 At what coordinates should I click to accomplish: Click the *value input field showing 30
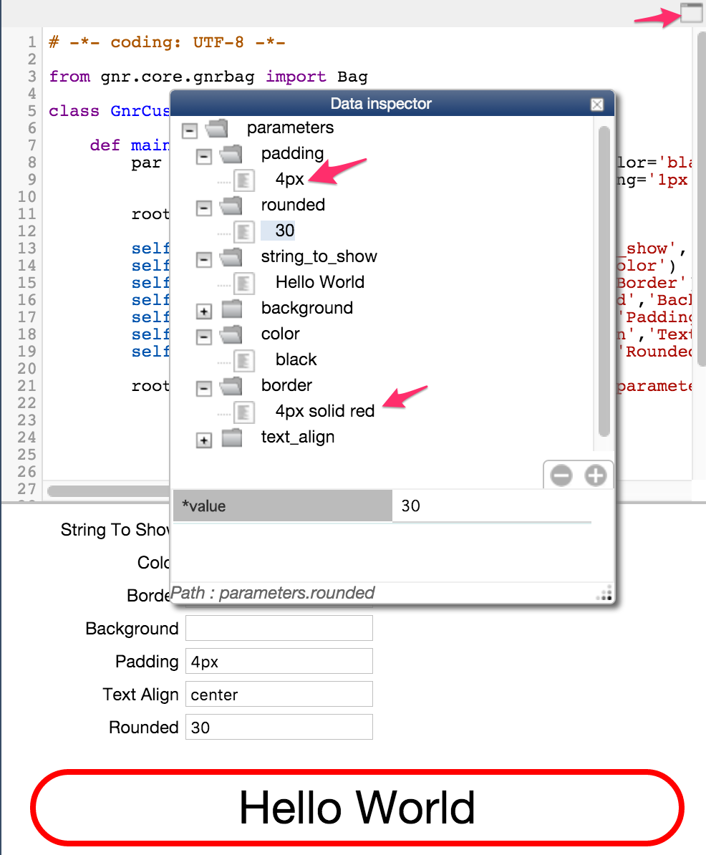coord(492,506)
